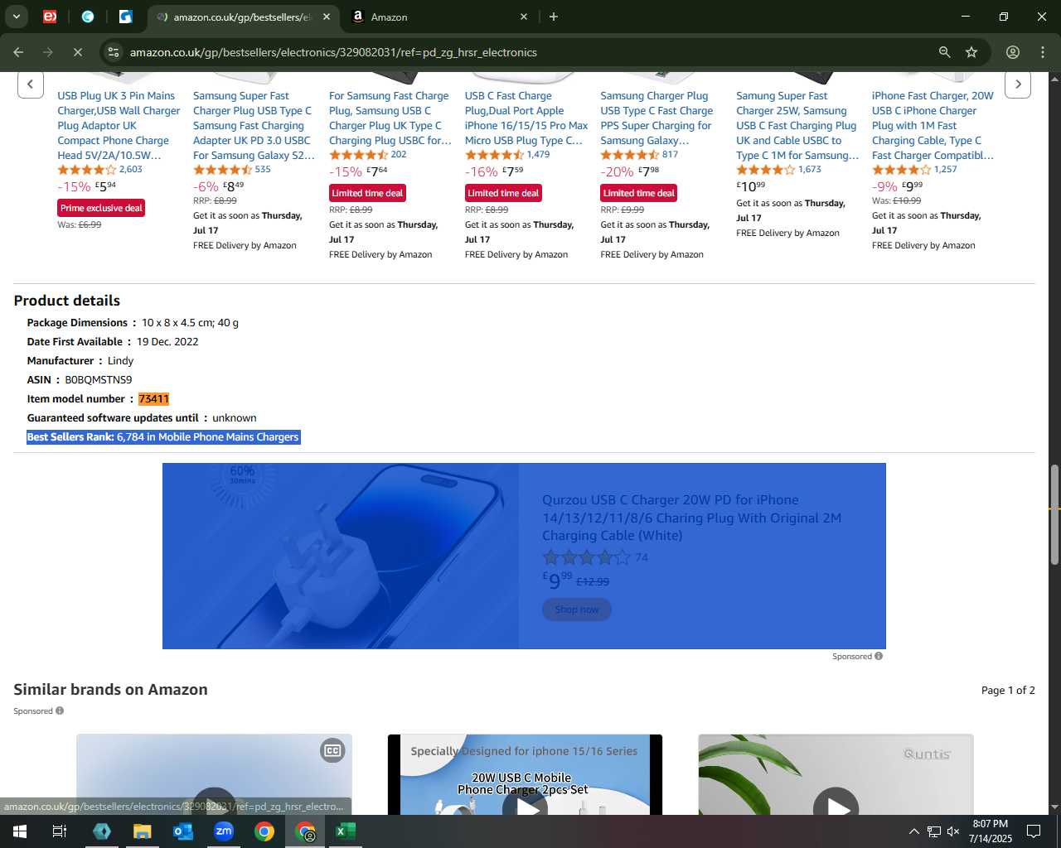
Task: Click Prime exclusive deal badge
Action: coord(101,208)
